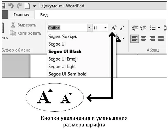
Task: Decrease font size with shrink font button
Action: 122,28
